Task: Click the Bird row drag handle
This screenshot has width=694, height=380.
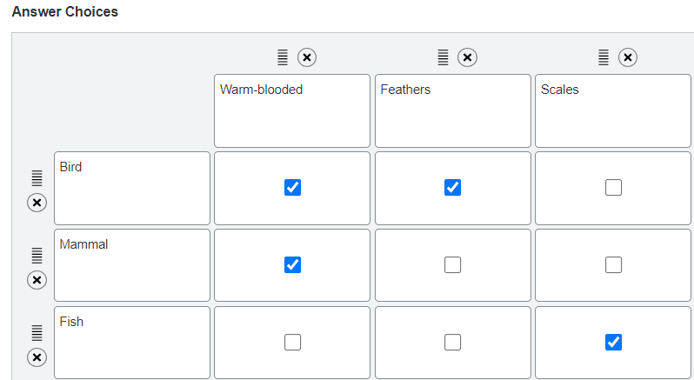Action: [37, 177]
